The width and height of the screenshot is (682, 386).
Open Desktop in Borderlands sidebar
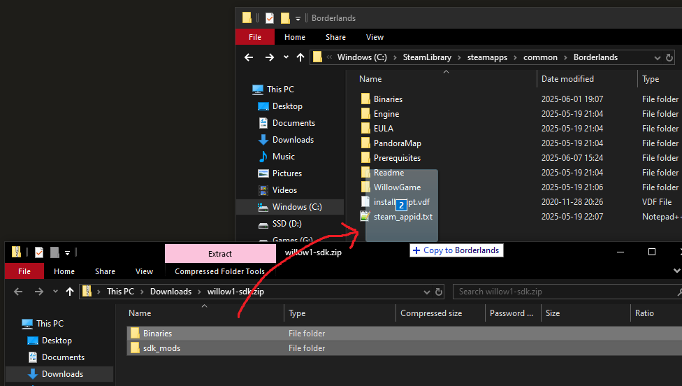tap(287, 106)
